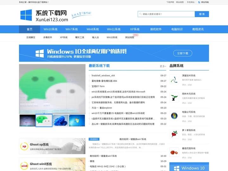The image size is (228, 171).
Task: Open 输入法 sub-navigation link
Action: coord(95,37)
